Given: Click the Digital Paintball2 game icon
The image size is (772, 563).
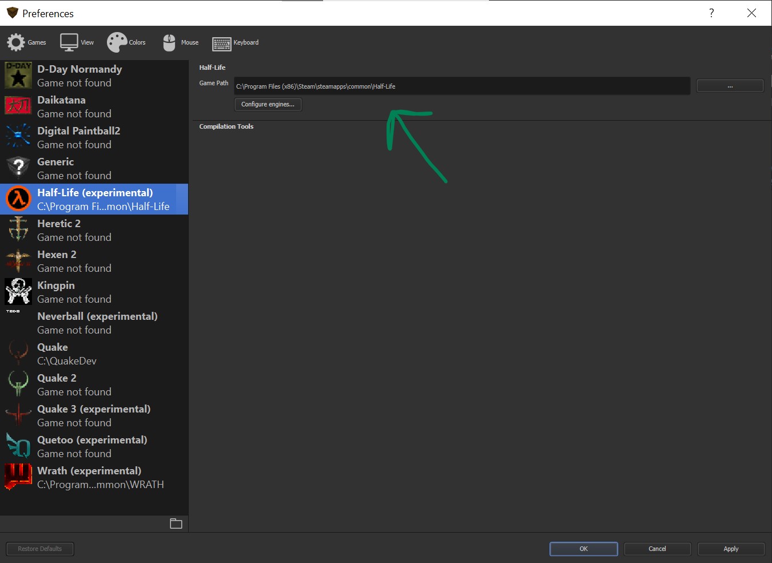Looking at the screenshot, I should click(x=18, y=137).
